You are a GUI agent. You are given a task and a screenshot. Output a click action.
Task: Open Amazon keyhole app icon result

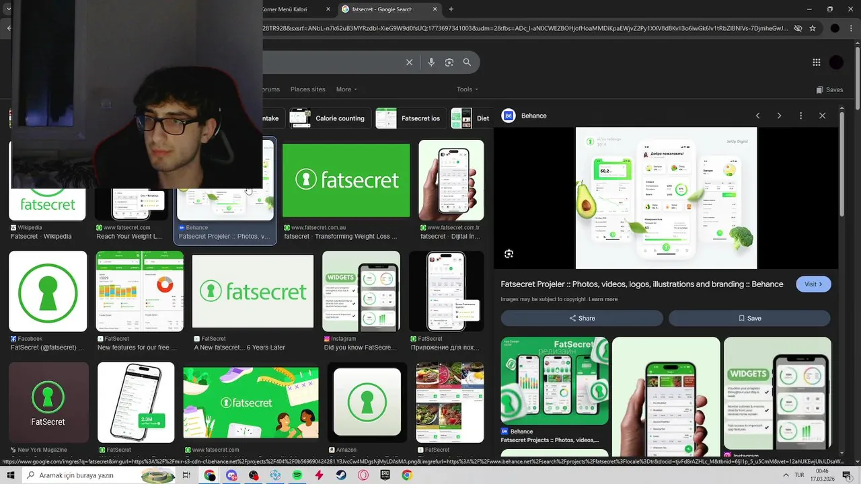(x=367, y=402)
